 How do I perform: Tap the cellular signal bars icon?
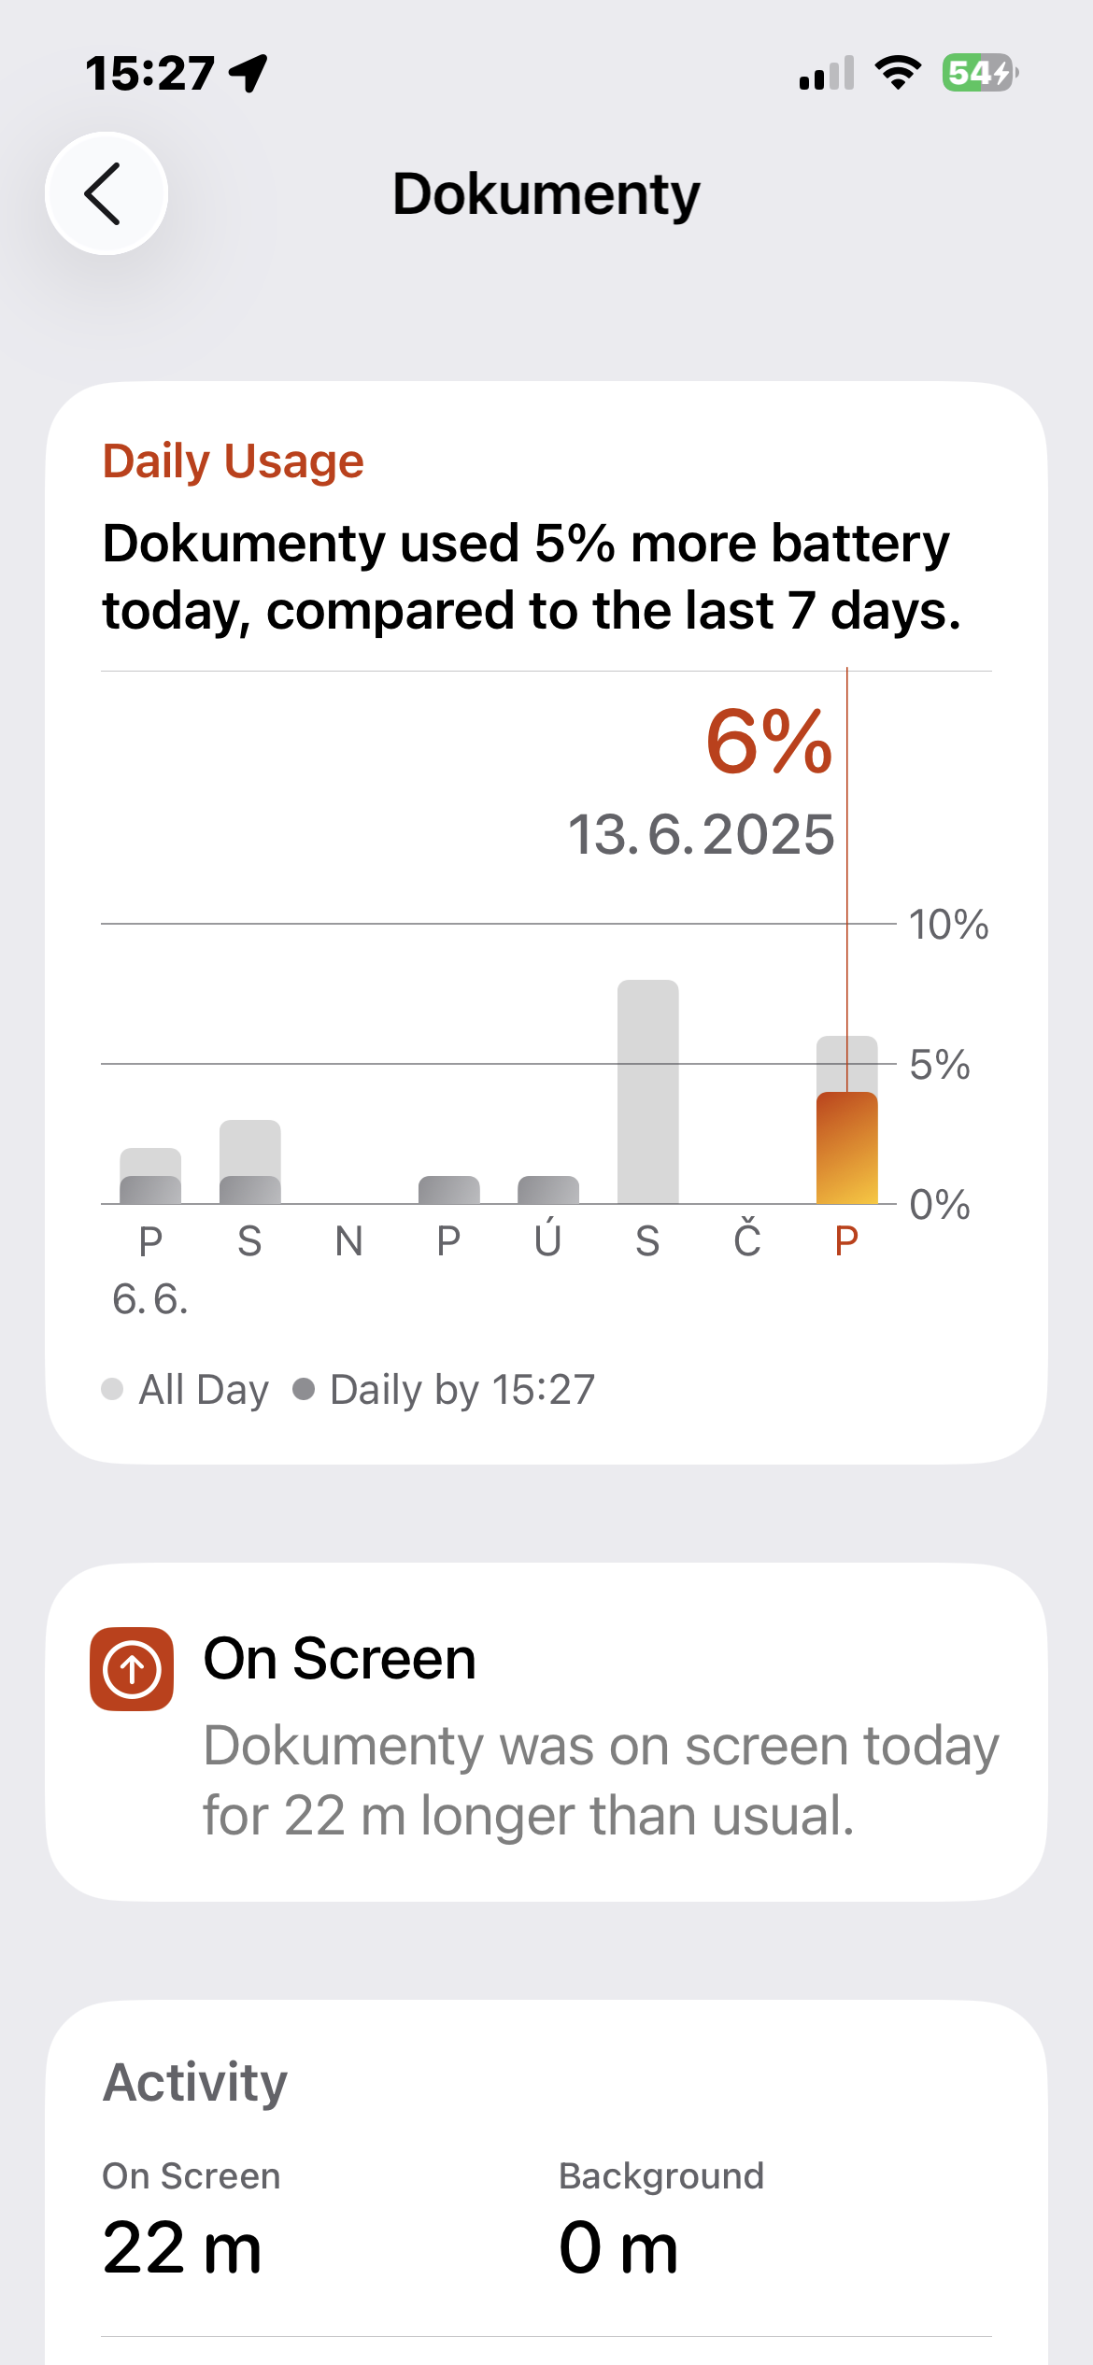(x=827, y=73)
